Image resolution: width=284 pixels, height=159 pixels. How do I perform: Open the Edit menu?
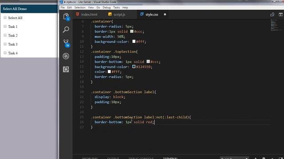69,8
